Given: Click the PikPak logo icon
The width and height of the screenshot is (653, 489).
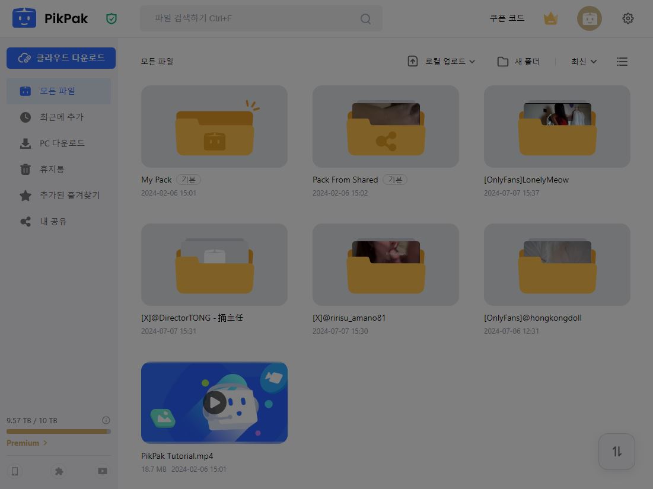Looking at the screenshot, I should coord(24,18).
